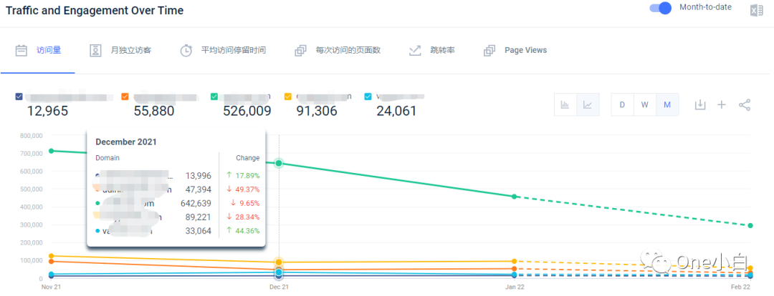
Task: Click the 91,306 visits value
Action: tap(317, 111)
